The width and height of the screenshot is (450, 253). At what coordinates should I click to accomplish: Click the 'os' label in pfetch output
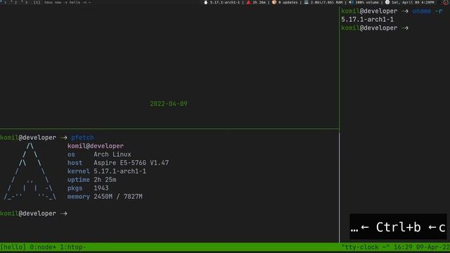(71, 155)
